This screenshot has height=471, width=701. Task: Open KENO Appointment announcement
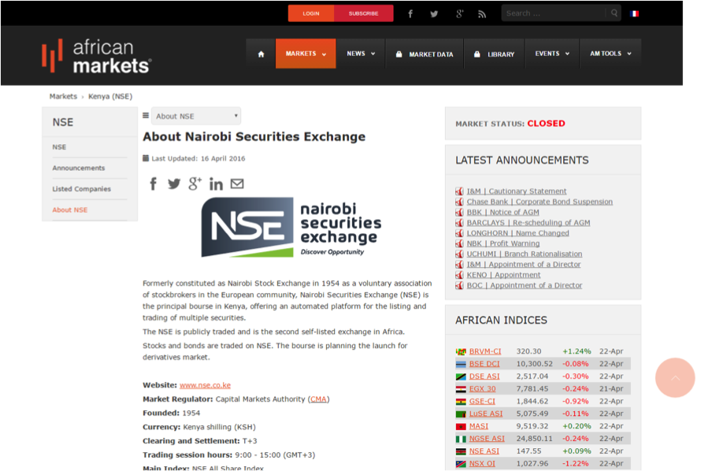503,275
